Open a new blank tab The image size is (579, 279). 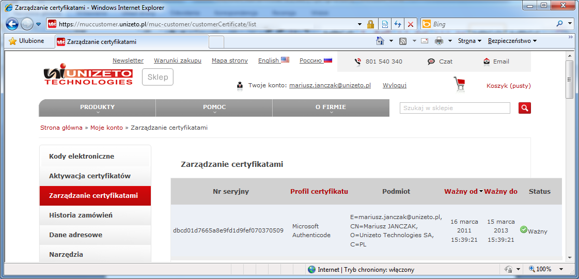(216, 42)
